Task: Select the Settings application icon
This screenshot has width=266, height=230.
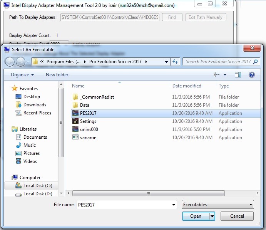Action: click(x=75, y=121)
